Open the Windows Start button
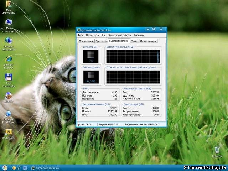Viewport: 228px width, 171px height. click(5, 167)
